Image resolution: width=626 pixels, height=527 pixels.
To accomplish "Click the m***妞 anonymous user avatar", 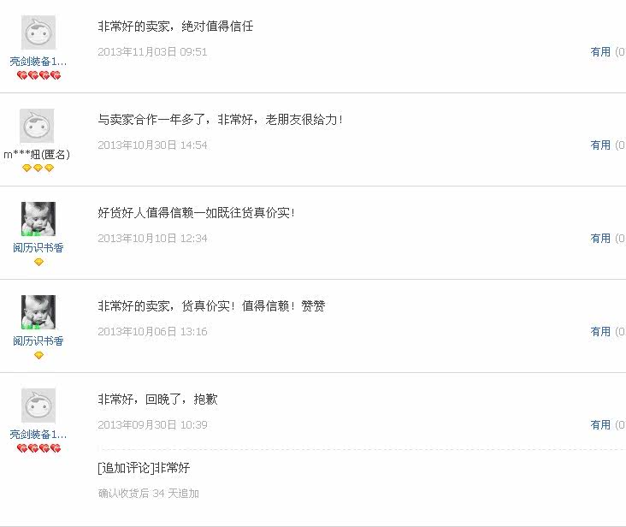I will (x=38, y=126).
